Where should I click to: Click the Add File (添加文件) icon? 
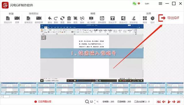tap(8, 18)
